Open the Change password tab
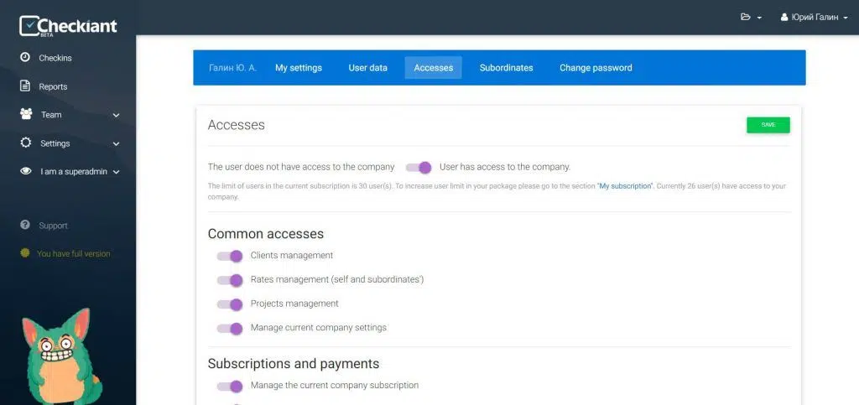This screenshot has height=405, width=859. pos(596,68)
